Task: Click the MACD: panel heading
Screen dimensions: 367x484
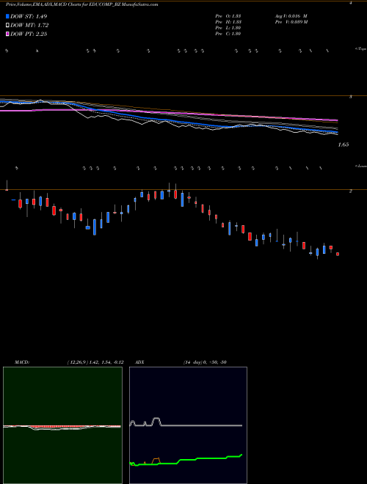Action: [x=21, y=362]
